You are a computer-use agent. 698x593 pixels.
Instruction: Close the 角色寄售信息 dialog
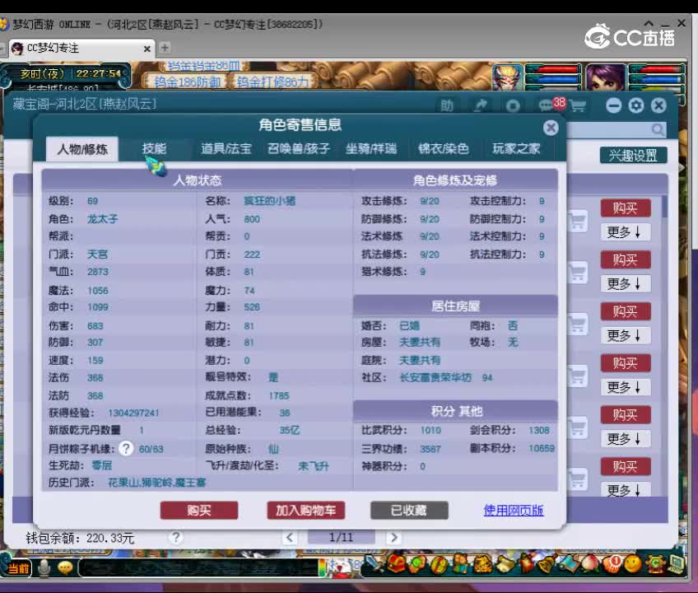point(551,128)
